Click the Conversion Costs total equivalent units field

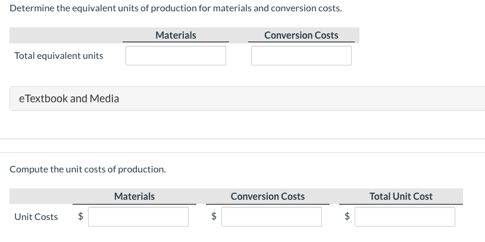(301, 56)
